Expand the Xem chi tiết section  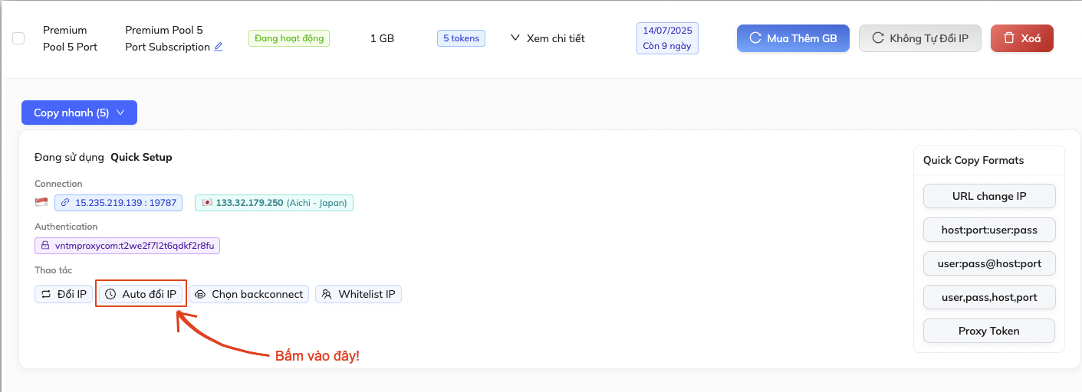pyautogui.click(x=548, y=38)
